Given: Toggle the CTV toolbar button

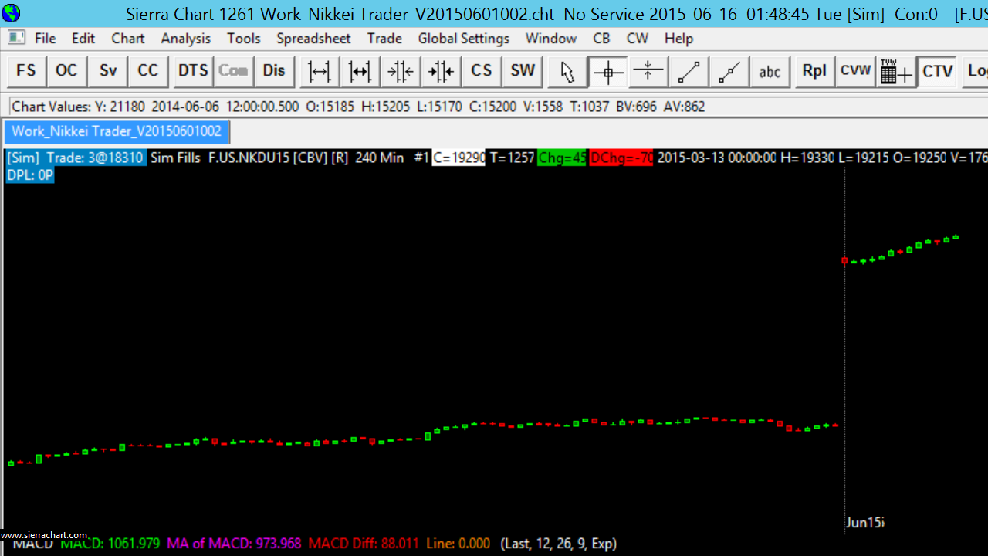Looking at the screenshot, I should [938, 71].
